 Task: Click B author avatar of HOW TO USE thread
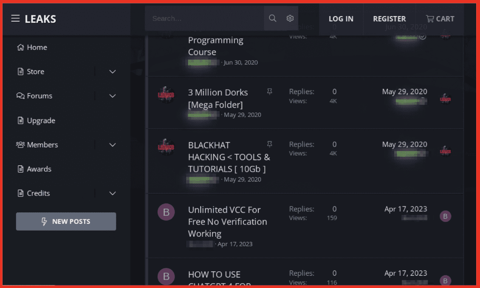pos(166,277)
